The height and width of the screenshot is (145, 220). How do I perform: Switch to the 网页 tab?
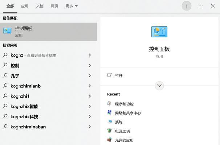coord(54,6)
